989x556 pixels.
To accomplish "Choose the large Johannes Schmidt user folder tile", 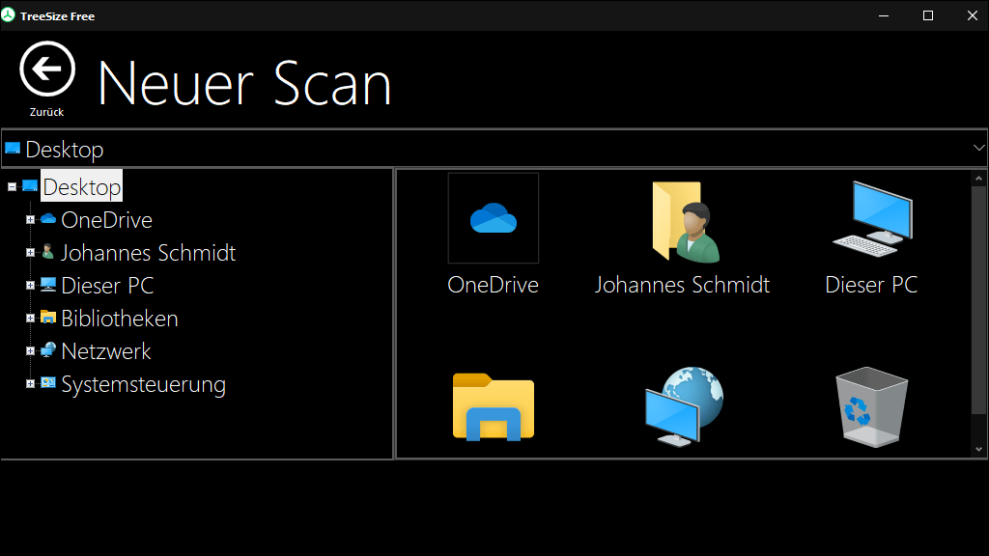I will (686, 222).
